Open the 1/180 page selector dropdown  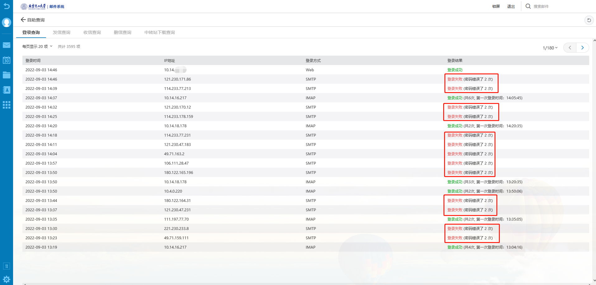coord(550,48)
